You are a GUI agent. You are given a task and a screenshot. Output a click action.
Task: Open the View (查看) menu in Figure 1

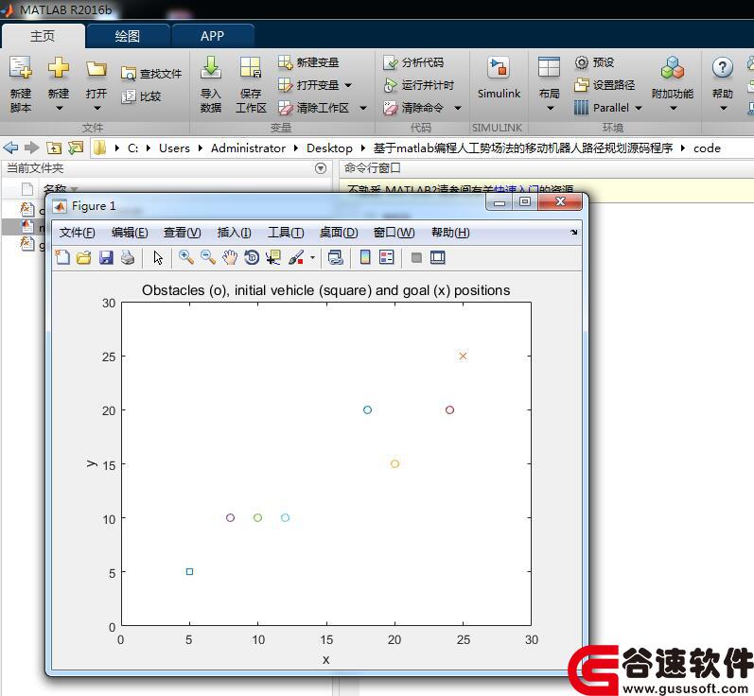(182, 233)
